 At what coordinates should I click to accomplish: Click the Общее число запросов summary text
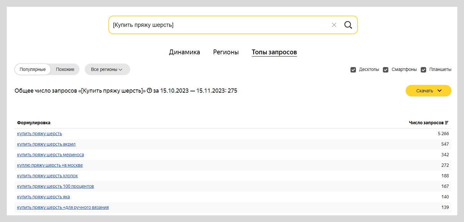tap(126, 91)
